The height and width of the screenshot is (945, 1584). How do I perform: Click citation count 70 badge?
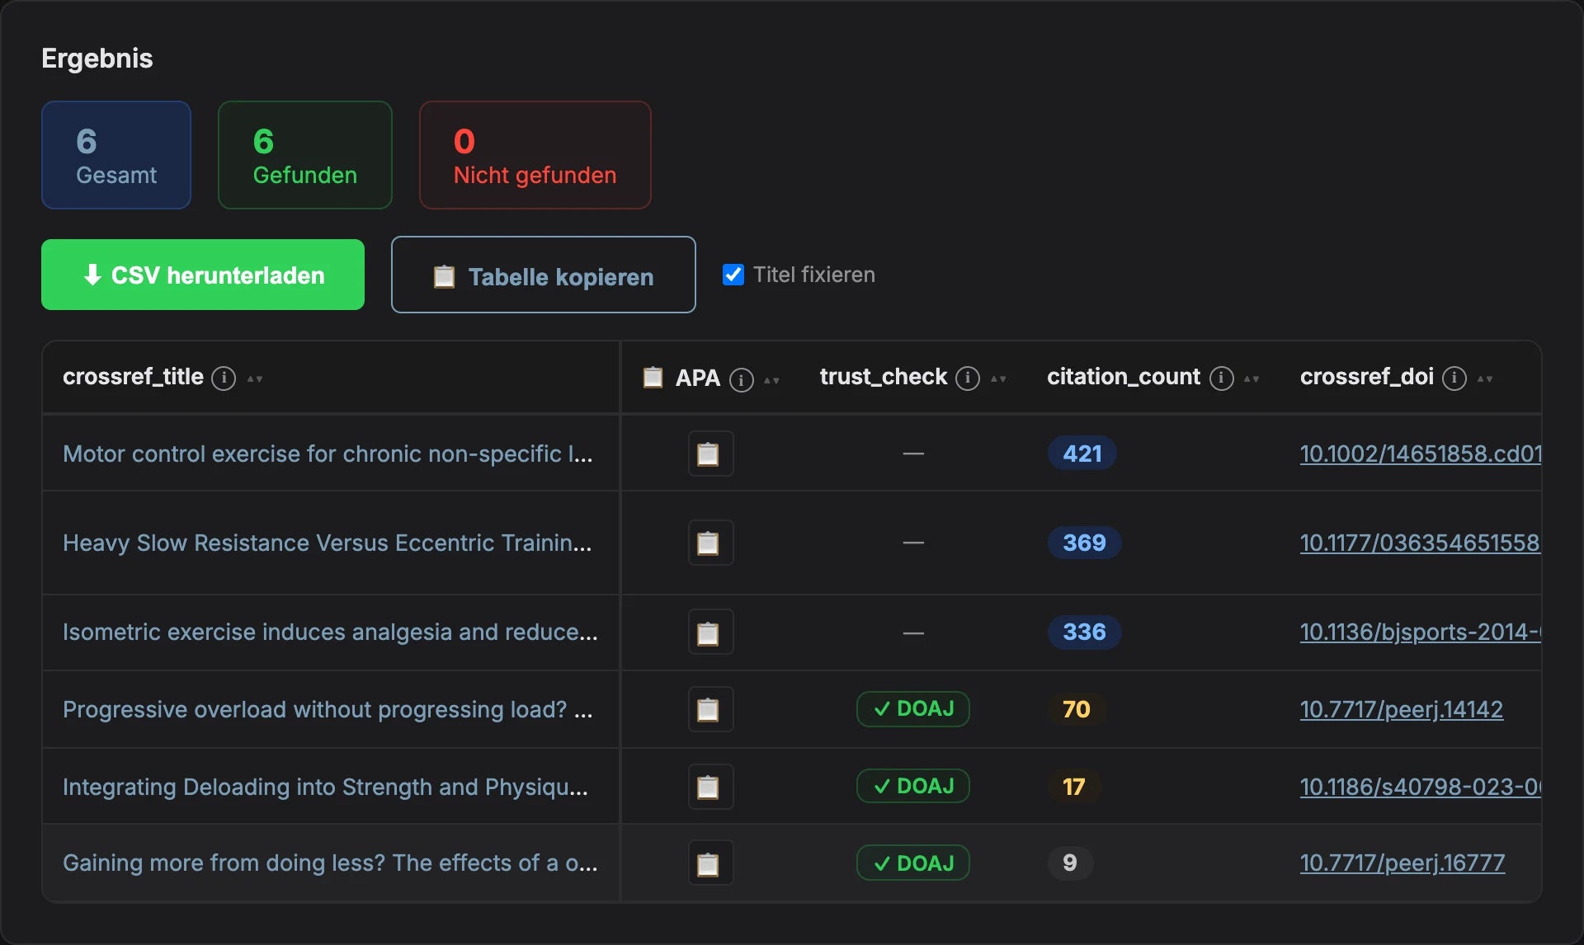pyautogui.click(x=1077, y=709)
